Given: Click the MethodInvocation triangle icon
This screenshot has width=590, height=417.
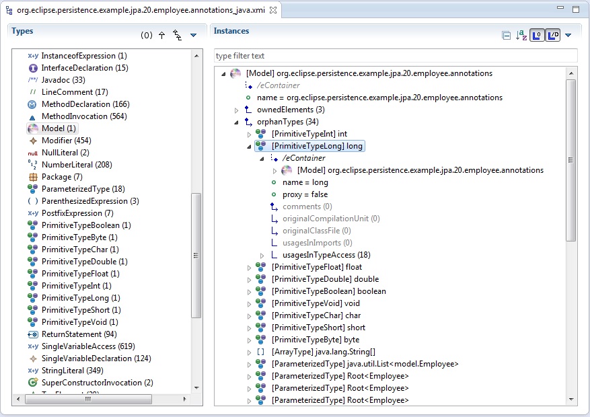Looking at the screenshot, I should (32, 117).
